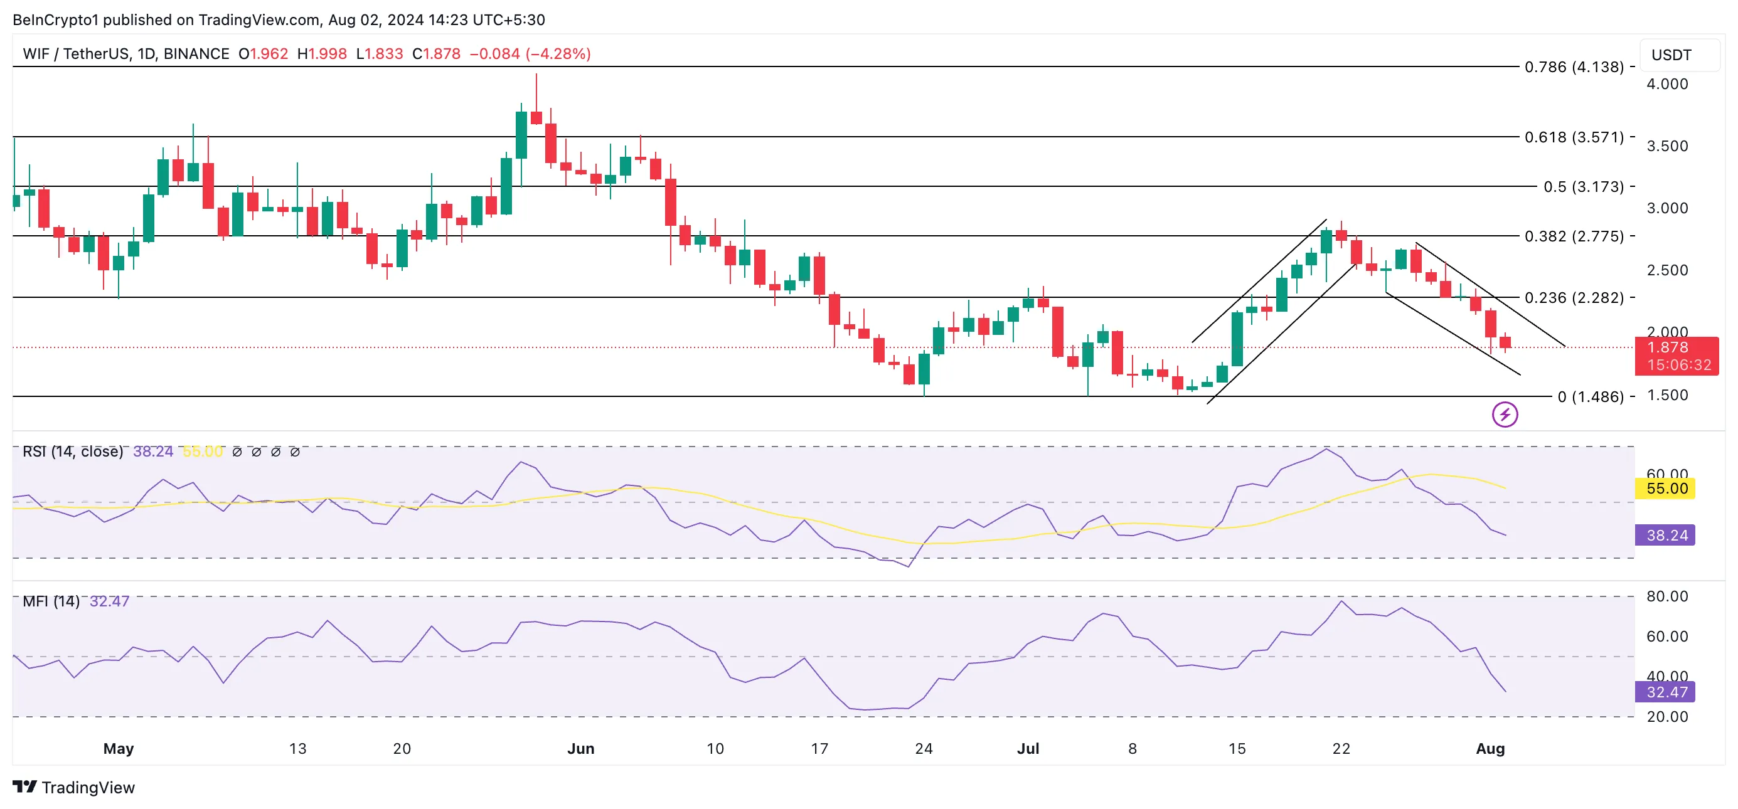Click the purple 32.47 MFI value tag
Screen dimensions: 1738x809
(x=1665, y=692)
